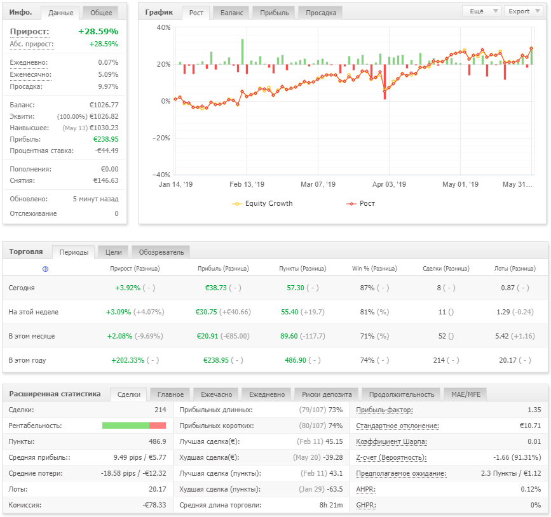Image resolution: width=551 pixels, height=517 pixels.
Task: Open the Риски депозита tab
Action: (327, 394)
